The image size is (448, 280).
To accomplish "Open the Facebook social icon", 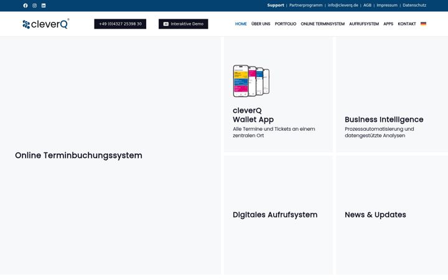I will point(26,6).
